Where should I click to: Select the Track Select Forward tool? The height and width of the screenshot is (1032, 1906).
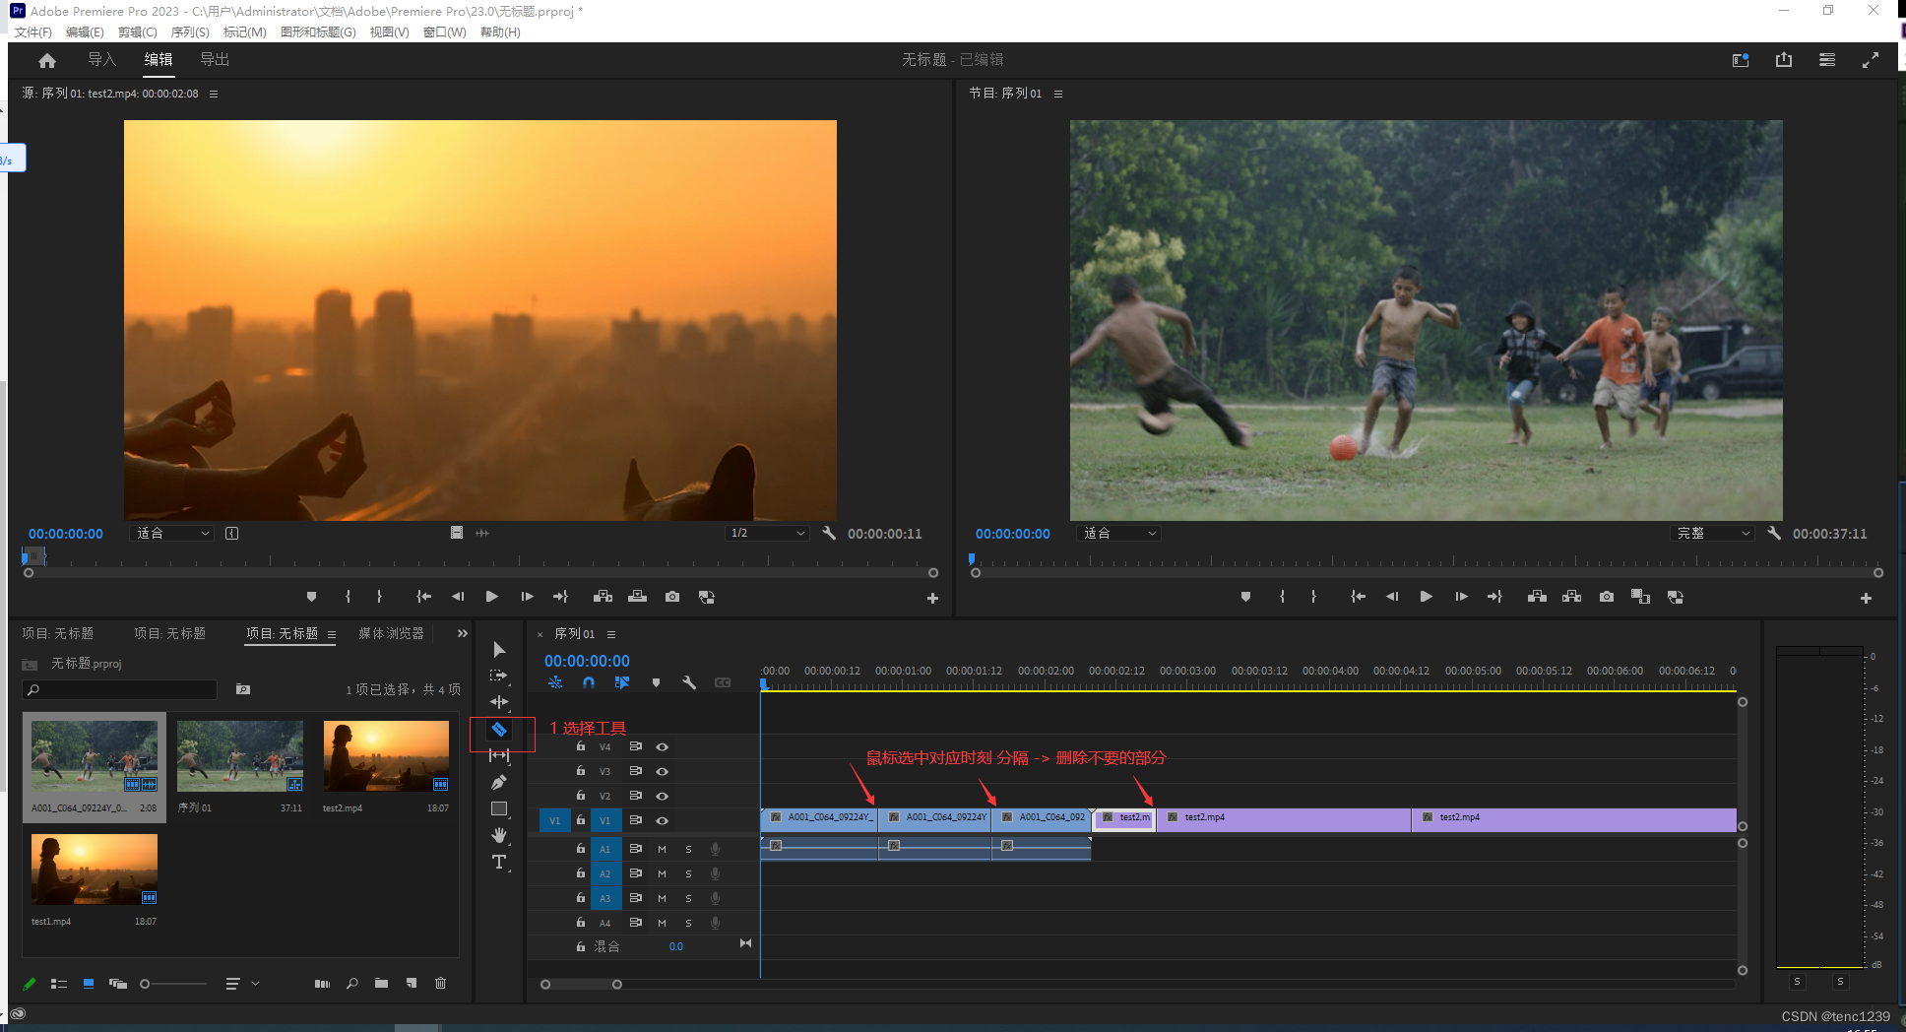(x=499, y=676)
